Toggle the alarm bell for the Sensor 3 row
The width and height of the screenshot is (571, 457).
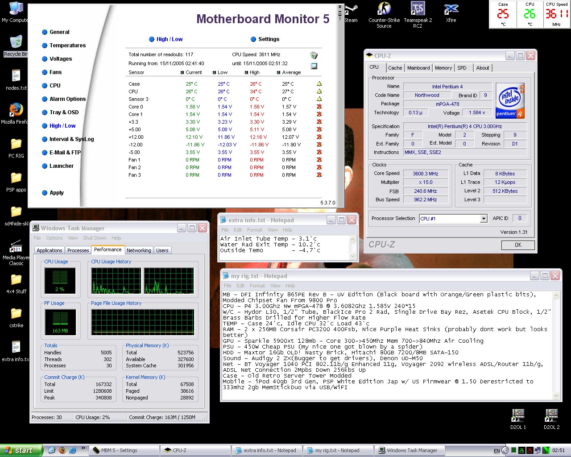point(319,99)
